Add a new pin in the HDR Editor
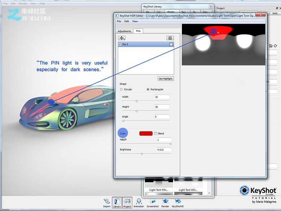The width and height of the screenshot is (281, 211). [122, 38]
